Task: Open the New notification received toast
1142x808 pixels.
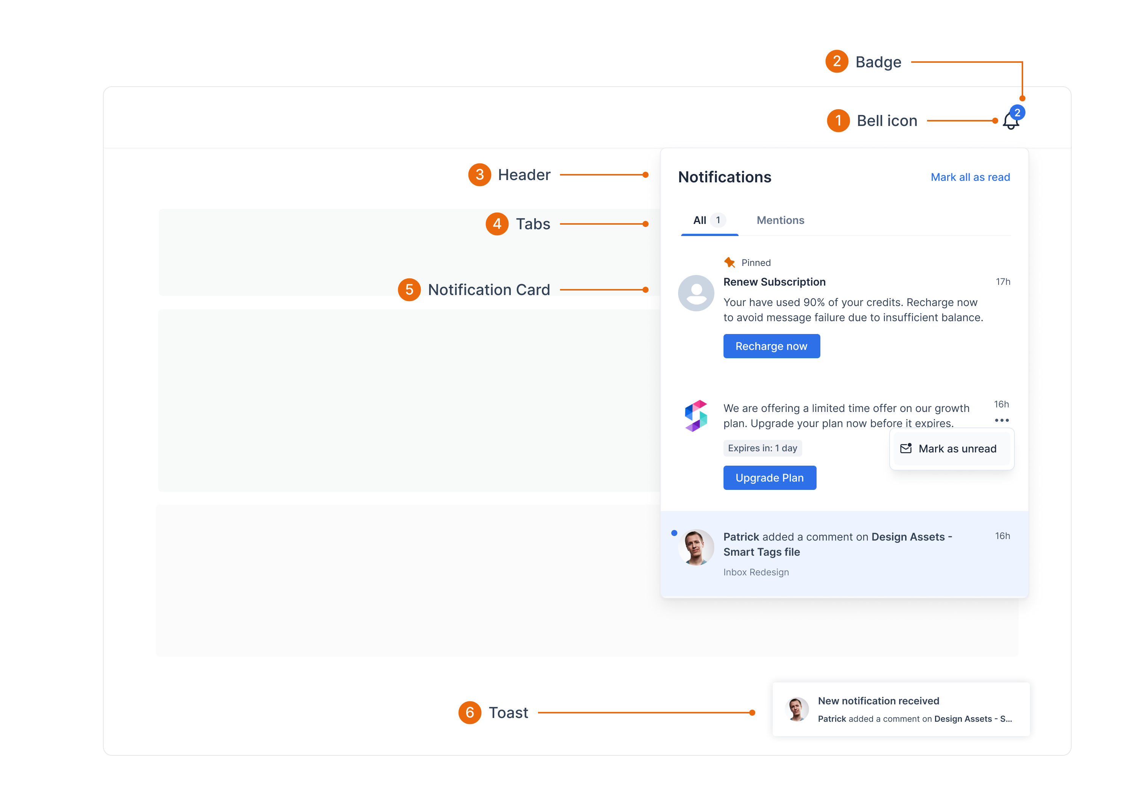Action: (878, 701)
